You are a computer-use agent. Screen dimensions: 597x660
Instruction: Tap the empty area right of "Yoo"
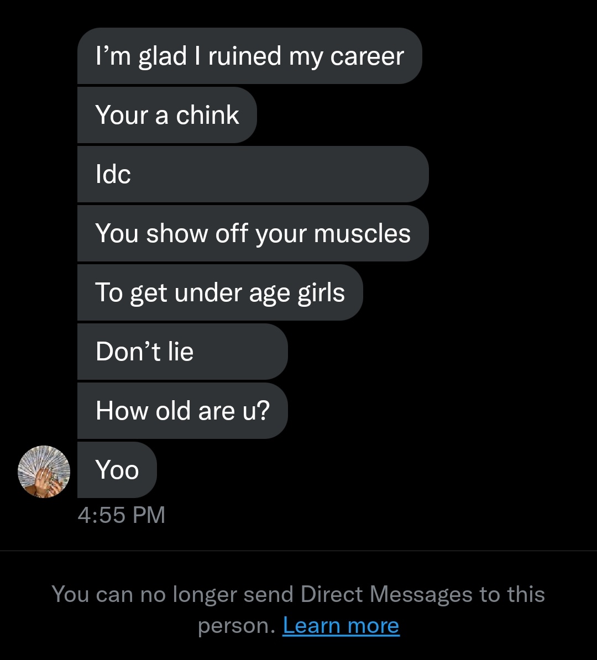pyautogui.click(x=359, y=470)
